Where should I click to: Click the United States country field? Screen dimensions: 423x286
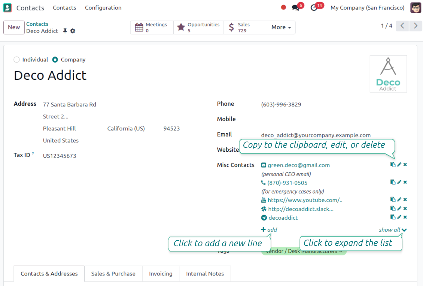[61, 140]
